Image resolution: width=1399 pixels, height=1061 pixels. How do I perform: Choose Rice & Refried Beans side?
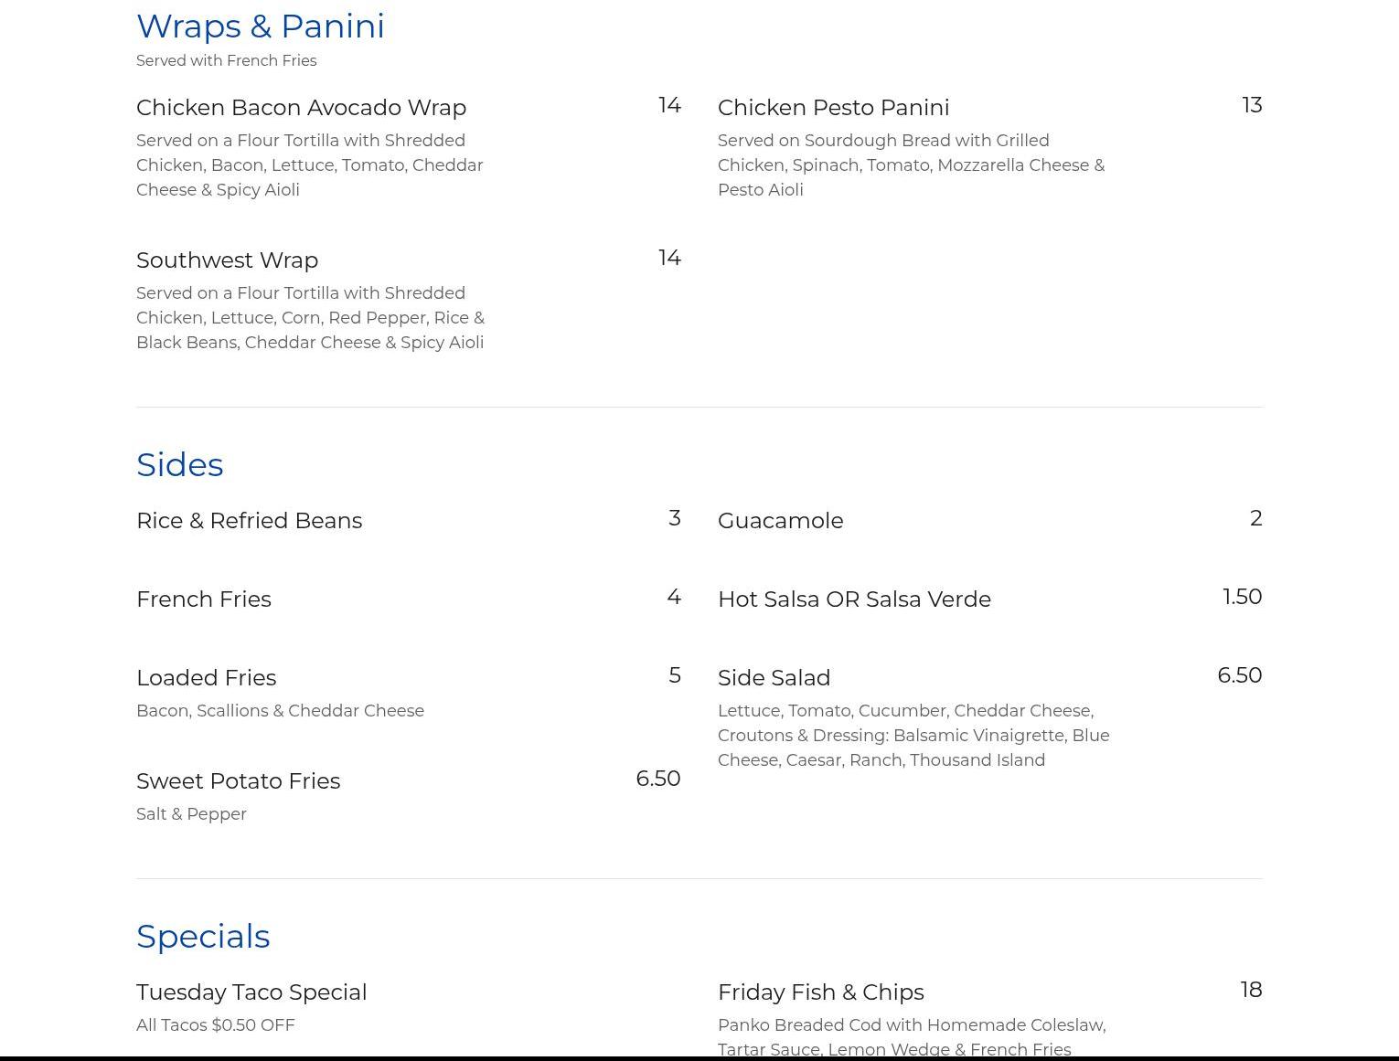(249, 521)
